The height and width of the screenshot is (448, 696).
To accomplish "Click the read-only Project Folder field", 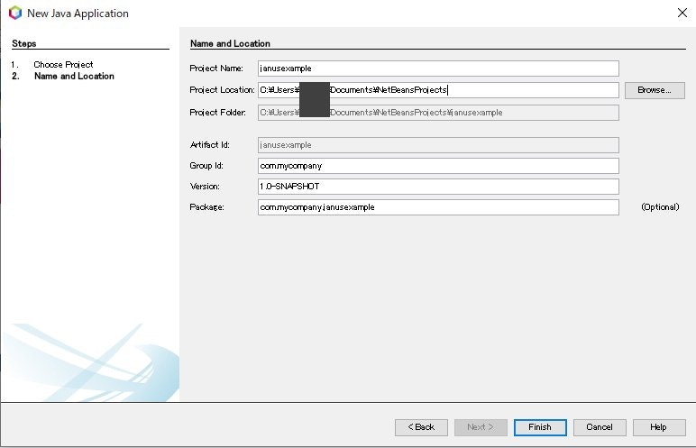I will tap(438, 113).
